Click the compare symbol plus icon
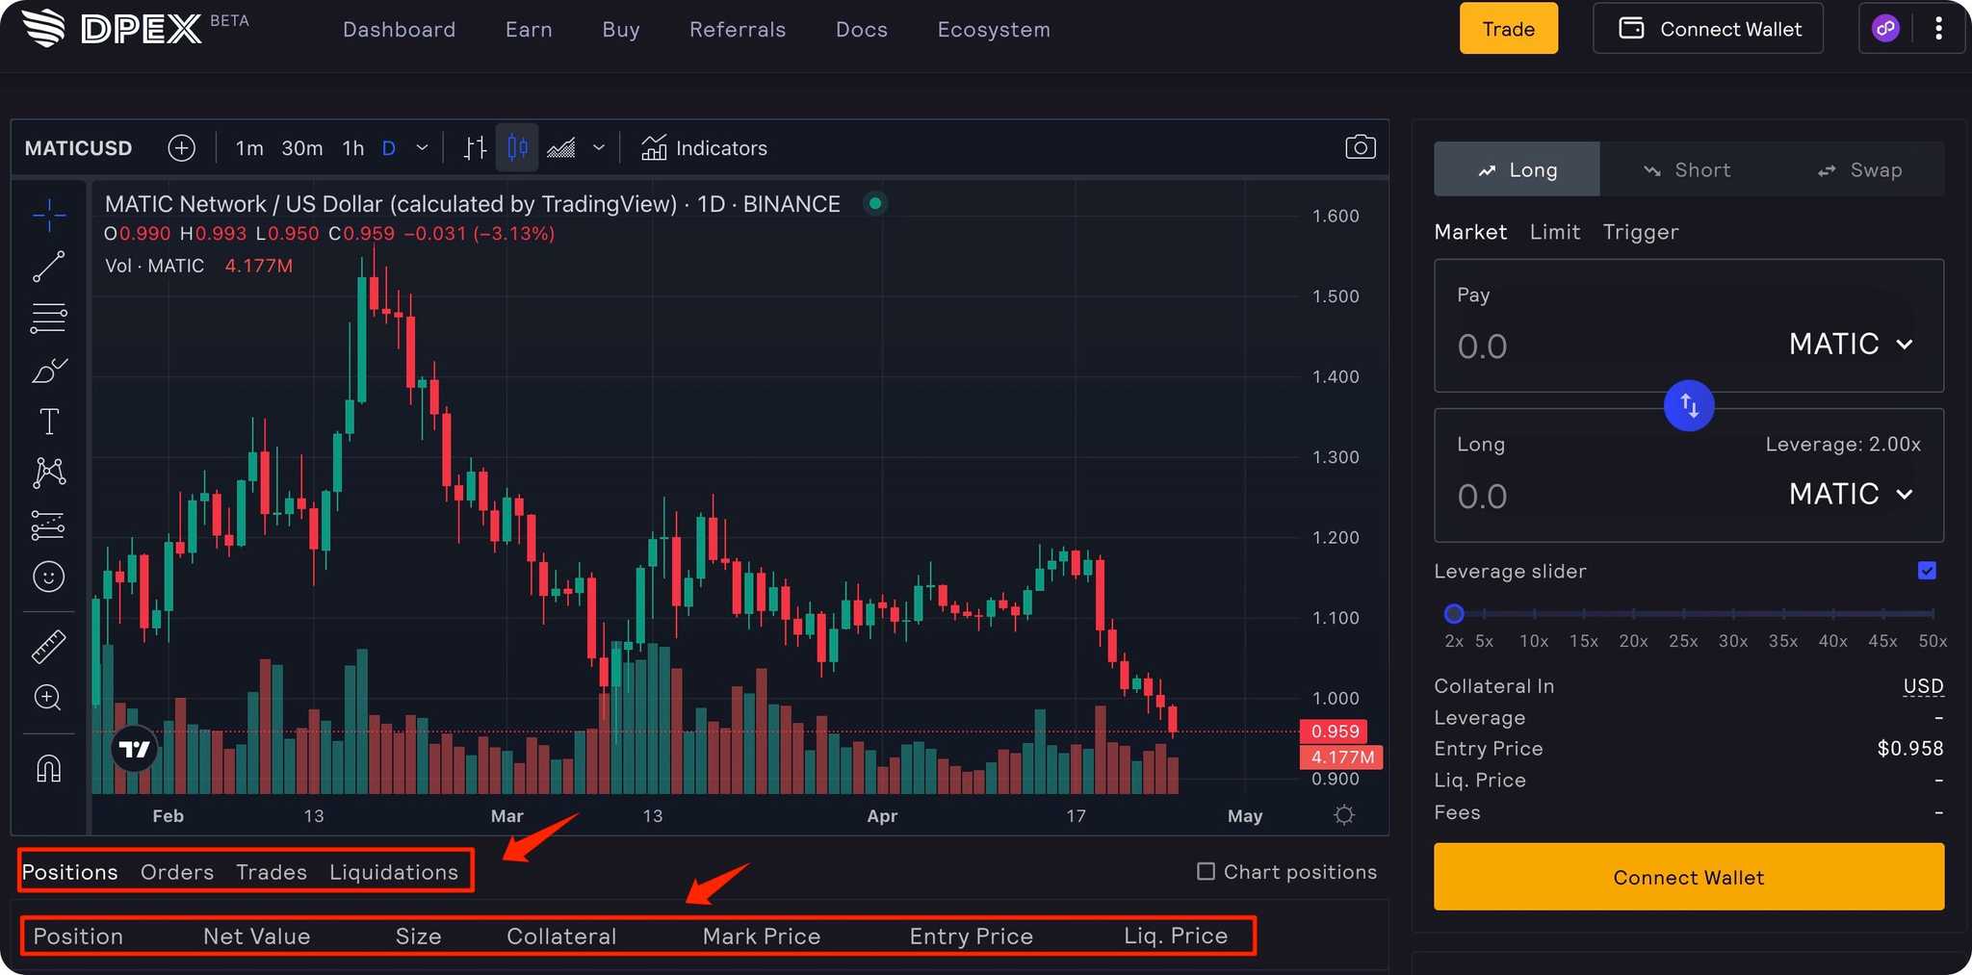1972x975 pixels. point(181,148)
